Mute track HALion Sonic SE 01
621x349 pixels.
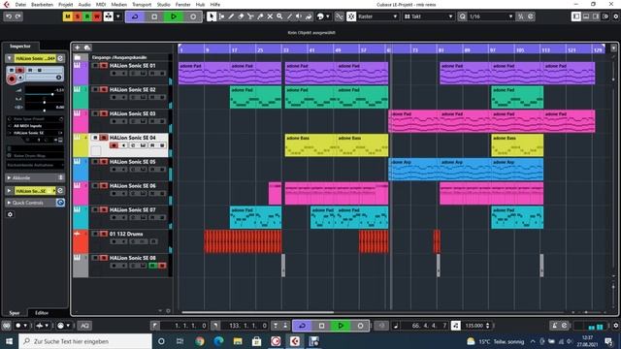[x=95, y=65]
